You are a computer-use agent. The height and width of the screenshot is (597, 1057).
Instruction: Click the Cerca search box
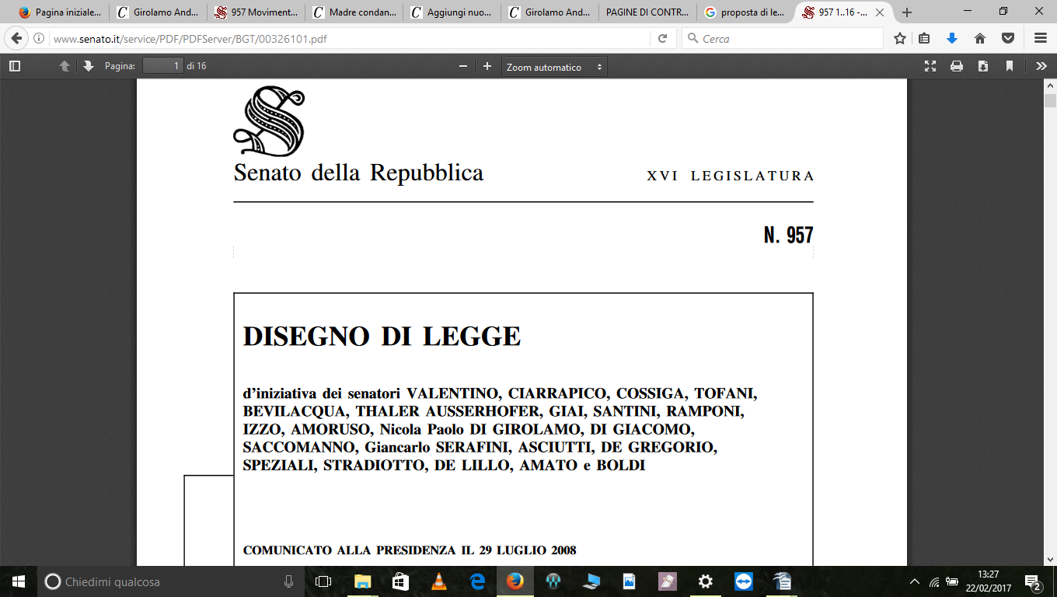pyautogui.click(x=783, y=38)
